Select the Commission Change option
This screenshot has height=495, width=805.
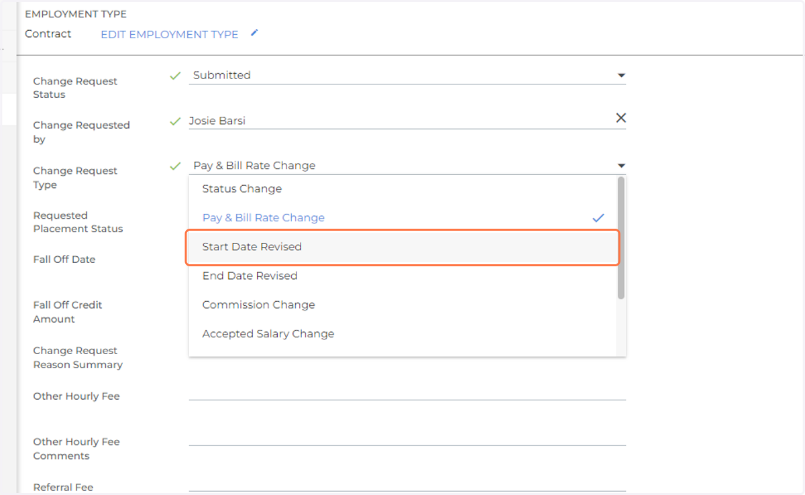coord(402,305)
